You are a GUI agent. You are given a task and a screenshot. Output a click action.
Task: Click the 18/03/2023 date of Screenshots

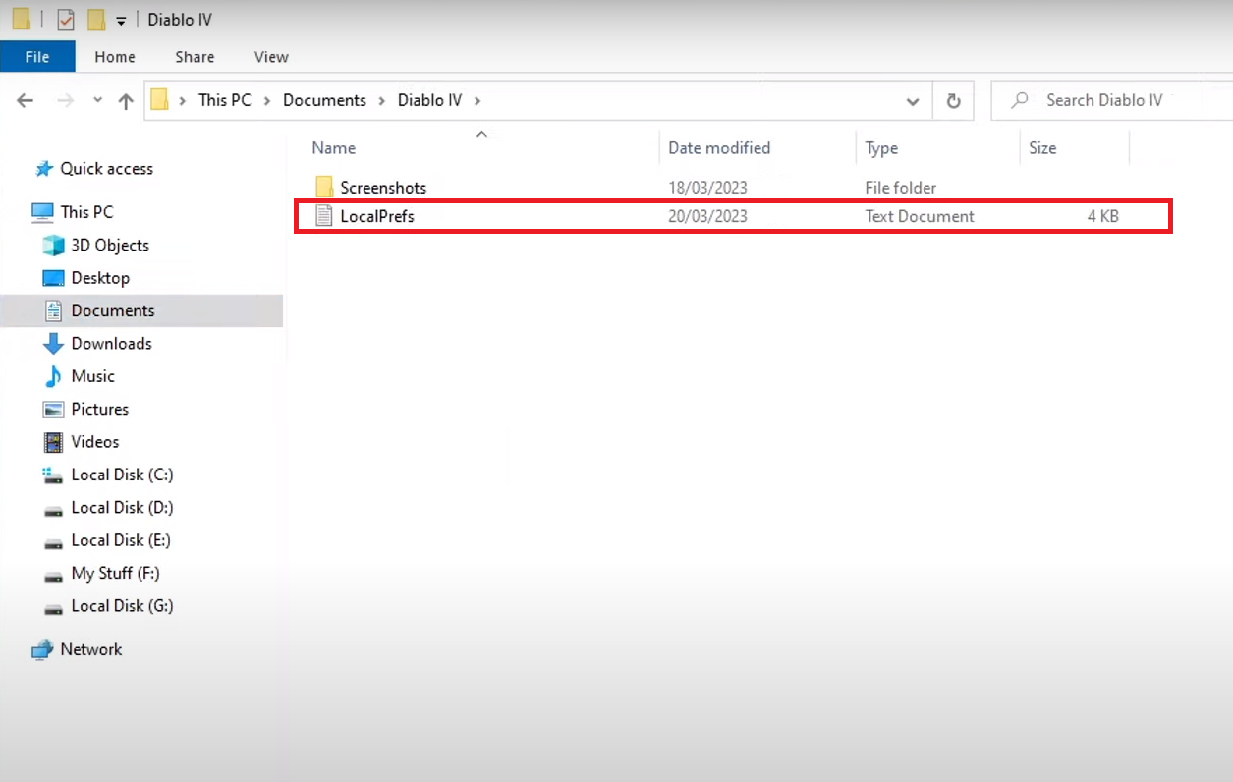tap(707, 187)
